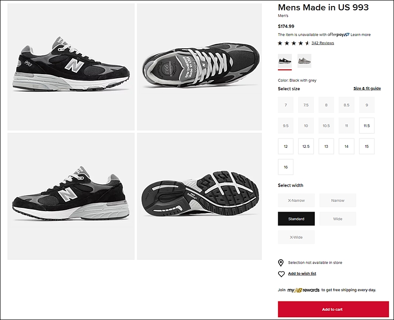
Task: Add the shoes to cart
Action: 333,309
